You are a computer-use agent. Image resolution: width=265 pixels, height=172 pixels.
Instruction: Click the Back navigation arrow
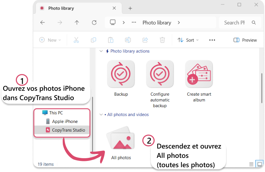[42, 22]
